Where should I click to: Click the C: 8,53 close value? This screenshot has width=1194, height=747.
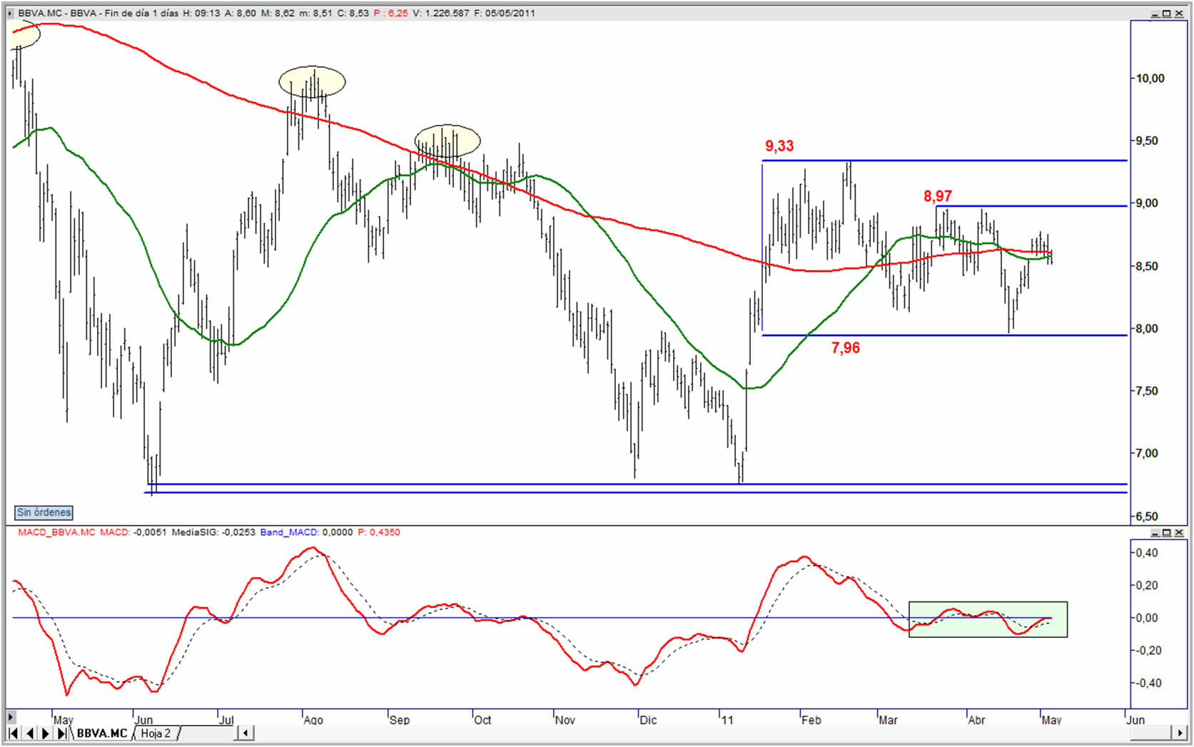[x=353, y=13]
